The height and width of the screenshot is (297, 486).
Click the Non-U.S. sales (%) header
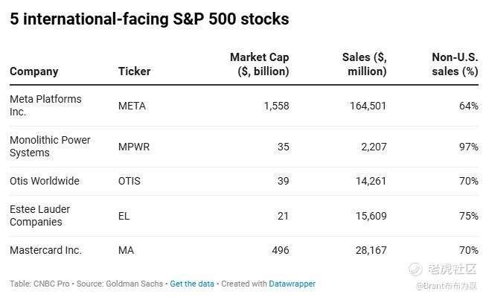tap(455, 64)
